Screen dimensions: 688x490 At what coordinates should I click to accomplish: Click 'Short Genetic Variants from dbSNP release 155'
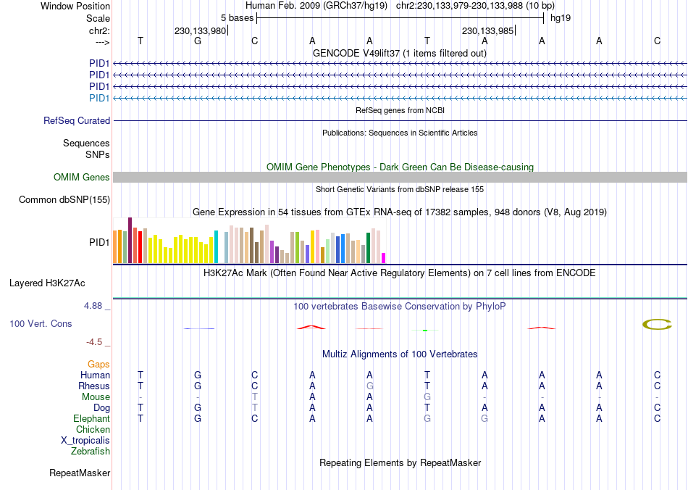(400, 190)
